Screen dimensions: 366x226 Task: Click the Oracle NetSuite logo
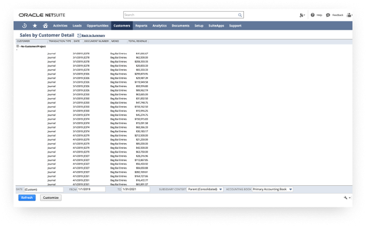coord(42,15)
